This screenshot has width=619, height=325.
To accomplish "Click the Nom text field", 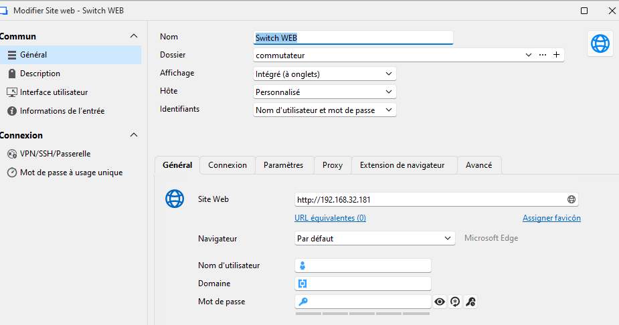I will pyautogui.click(x=353, y=37).
